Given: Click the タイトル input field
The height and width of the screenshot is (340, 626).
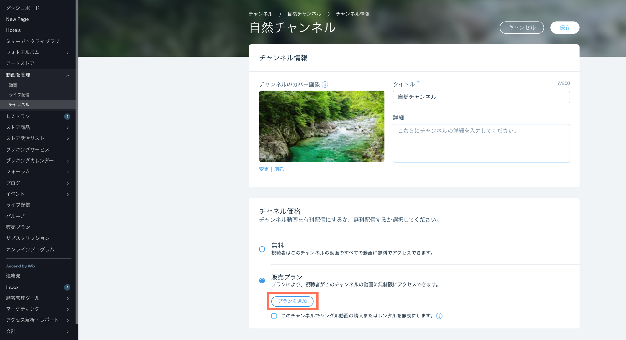Looking at the screenshot, I should 481,97.
